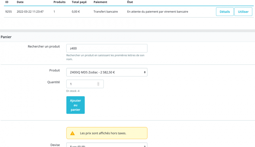
Task: Click inside the Quantité number field
Action: (82, 84)
